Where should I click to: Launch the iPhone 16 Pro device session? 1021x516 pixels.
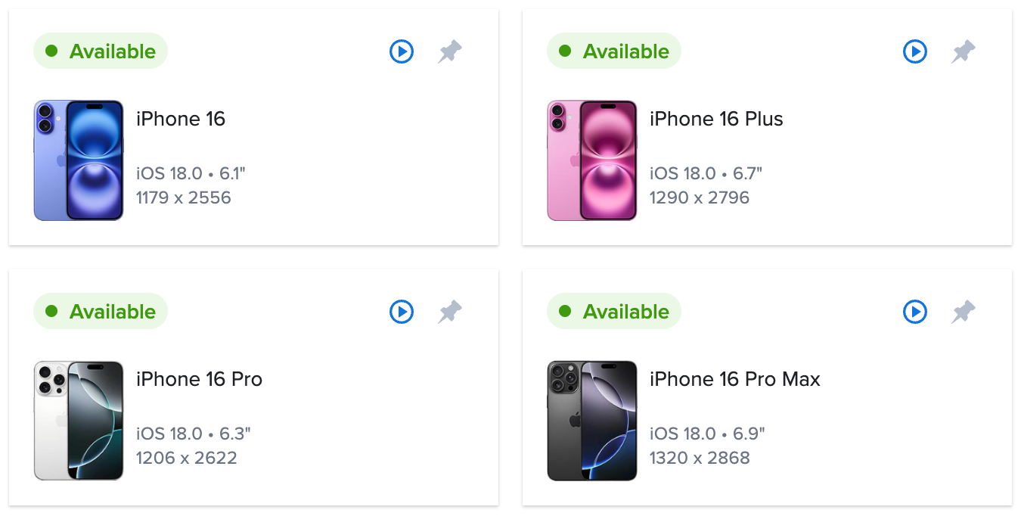point(402,312)
